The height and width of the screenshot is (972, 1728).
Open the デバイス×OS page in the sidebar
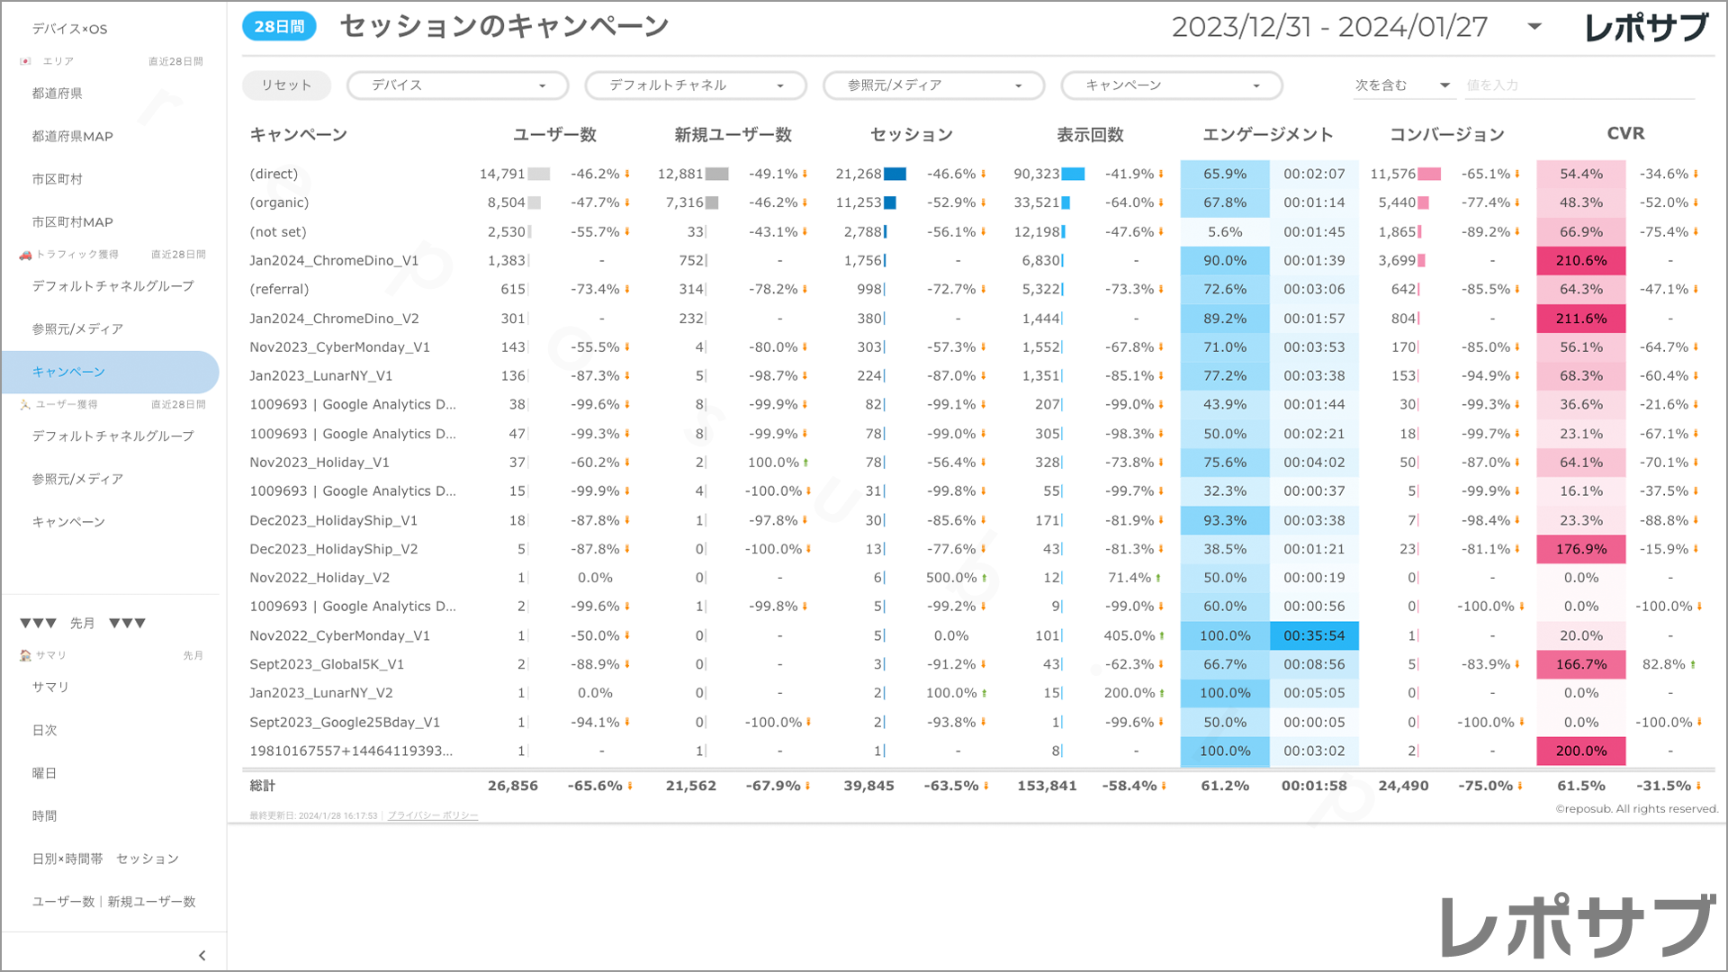pos(70,29)
